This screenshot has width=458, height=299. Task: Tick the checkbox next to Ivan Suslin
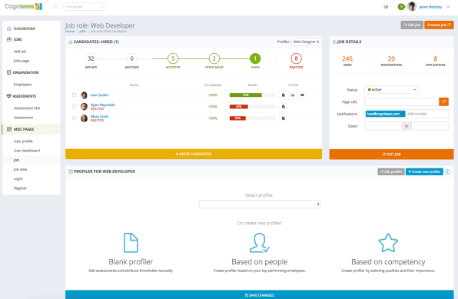tap(74, 95)
